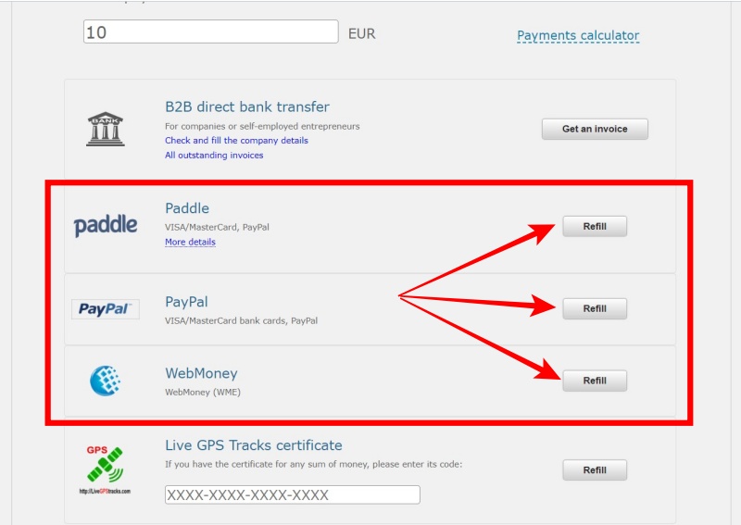
Task: Refill using Paddle
Action: (x=595, y=226)
